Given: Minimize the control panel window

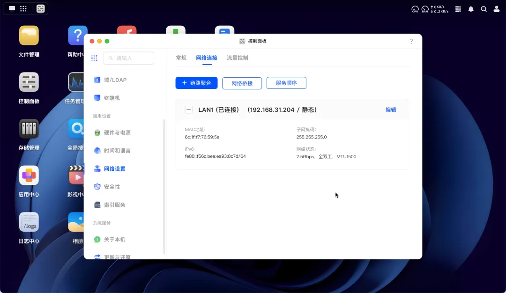Looking at the screenshot, I should point(99,41).
